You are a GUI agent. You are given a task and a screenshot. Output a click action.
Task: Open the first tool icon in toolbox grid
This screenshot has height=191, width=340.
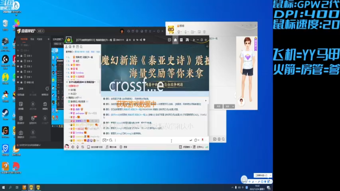(x=21, y=104)
